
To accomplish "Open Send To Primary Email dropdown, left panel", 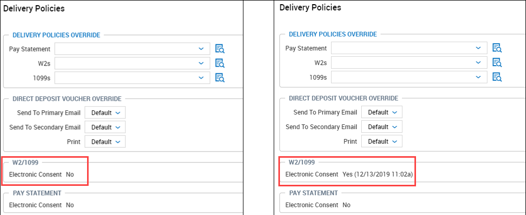I will [x=105, y=112].
